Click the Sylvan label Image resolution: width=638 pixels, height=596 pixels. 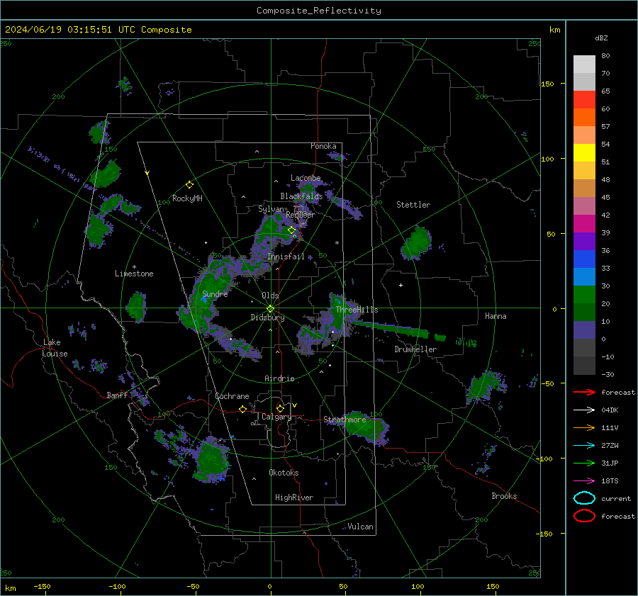(271, 209)
